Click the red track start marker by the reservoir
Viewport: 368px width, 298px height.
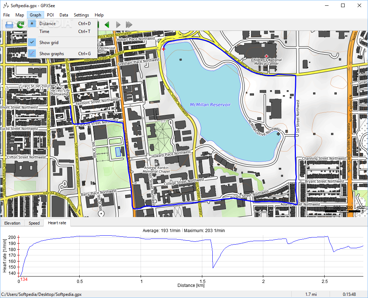tap(163, 49)
